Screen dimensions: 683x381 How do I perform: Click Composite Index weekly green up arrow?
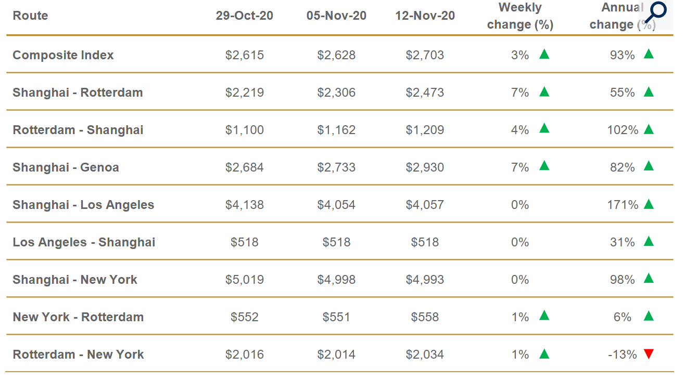tap(544, 54)
